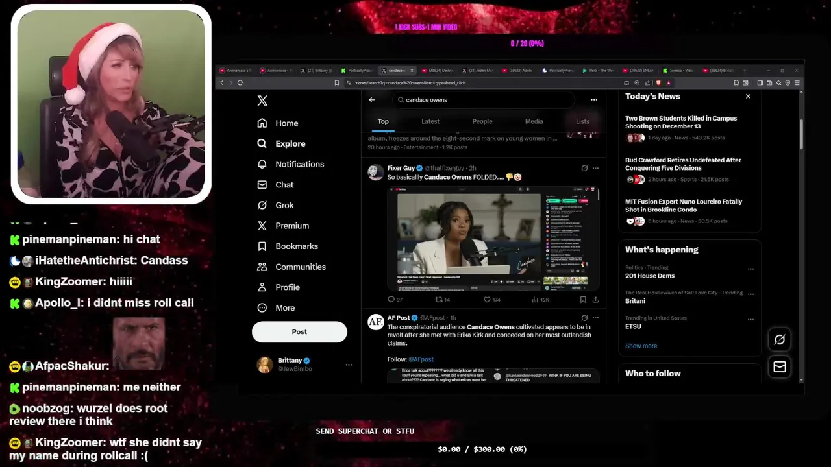Share the Fixer Guy post
831x467 pixels.
595,300
